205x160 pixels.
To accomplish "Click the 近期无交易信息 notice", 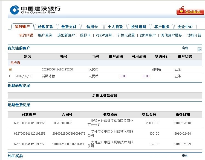I will click(x=105, y=96).
